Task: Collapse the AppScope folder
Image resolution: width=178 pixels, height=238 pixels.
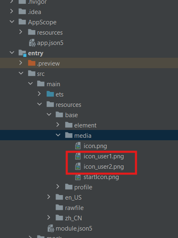Action: (x=12, y=21)
